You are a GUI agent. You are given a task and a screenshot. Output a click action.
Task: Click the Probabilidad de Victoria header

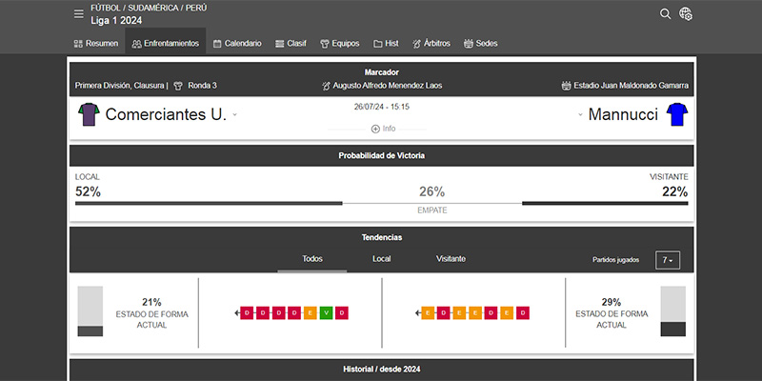point(382,155)
